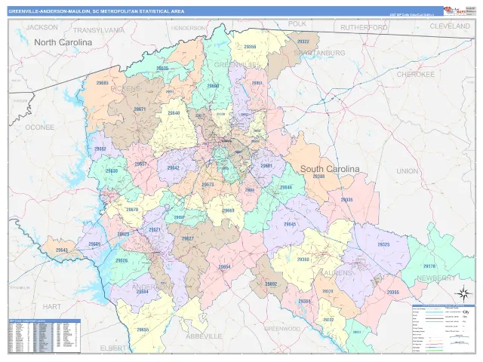The width and height of the screenshot is (483, 362).
Task: Click the HENDERSON county label
Action: click(x=188, y=28)
